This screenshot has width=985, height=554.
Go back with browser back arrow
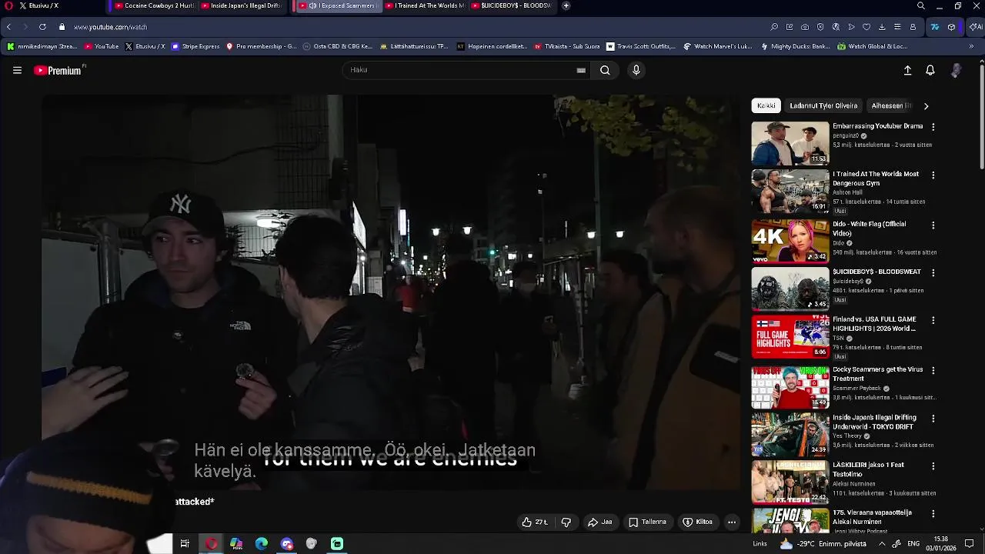(8, 27)
